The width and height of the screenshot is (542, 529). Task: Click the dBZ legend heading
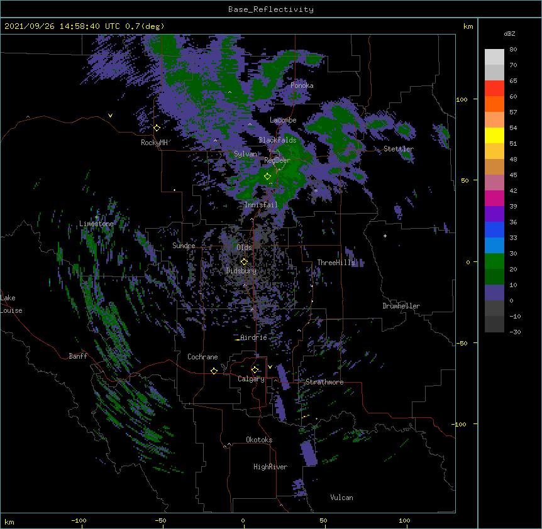(x=509, y=33)
